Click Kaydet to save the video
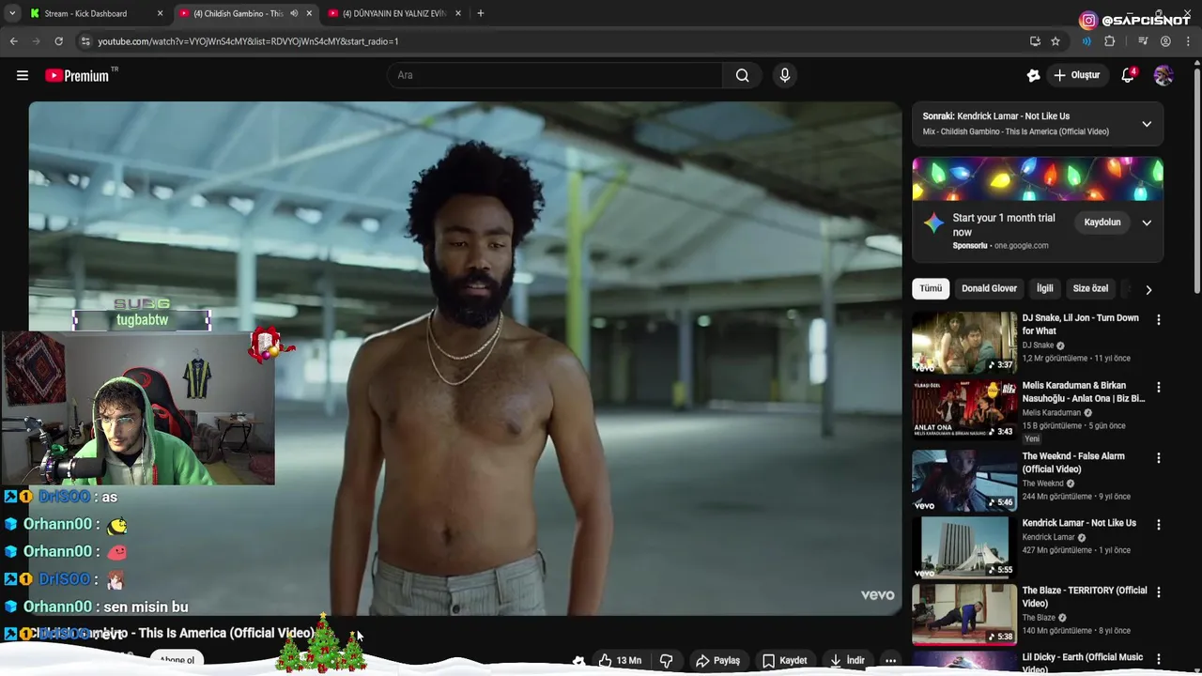Image resolution: width=1202 pixels, height=676 pixels. 784,660
